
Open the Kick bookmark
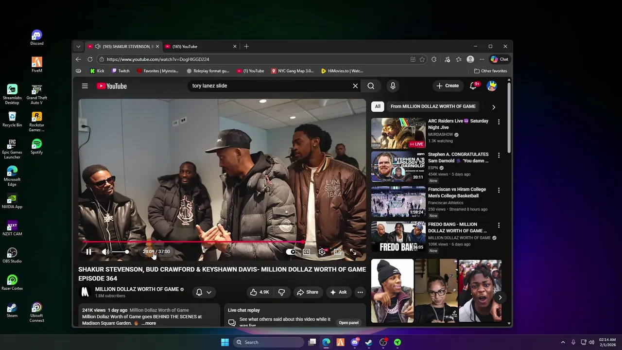(x=97, y=71)
